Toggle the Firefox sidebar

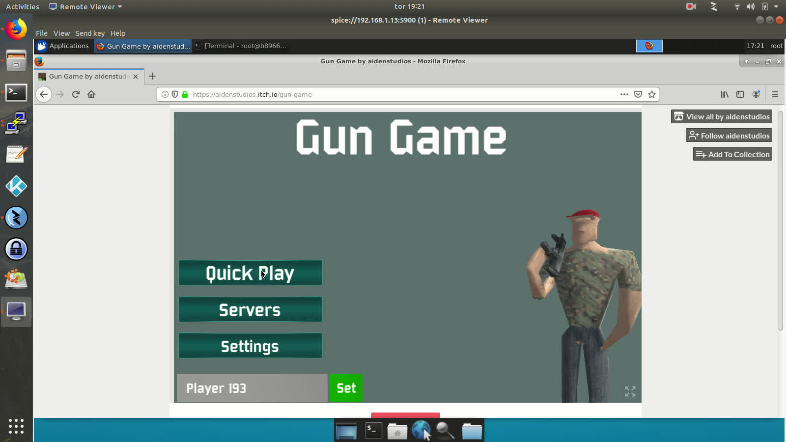pos(740,94)
